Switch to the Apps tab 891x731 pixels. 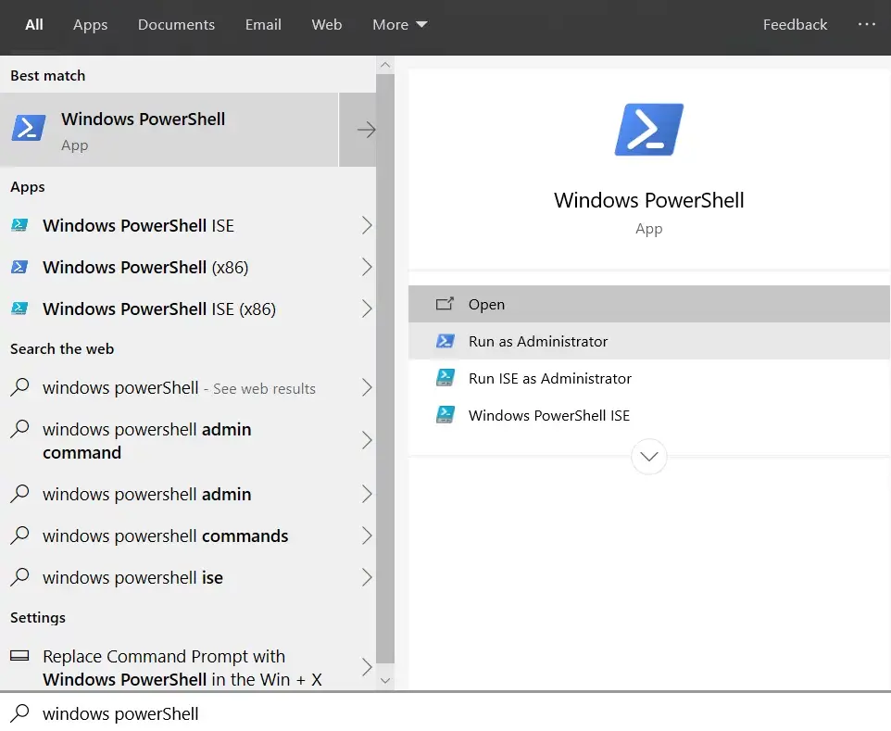coord(91,25)
